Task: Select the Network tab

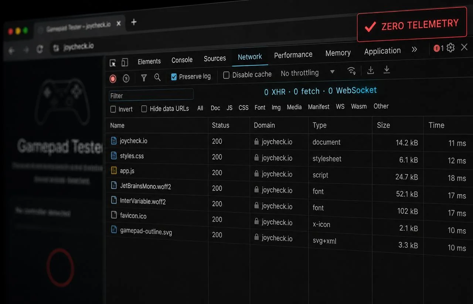Action: (250, 57)
